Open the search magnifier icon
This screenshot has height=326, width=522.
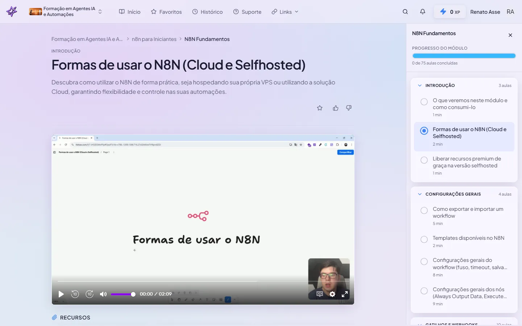405,12
